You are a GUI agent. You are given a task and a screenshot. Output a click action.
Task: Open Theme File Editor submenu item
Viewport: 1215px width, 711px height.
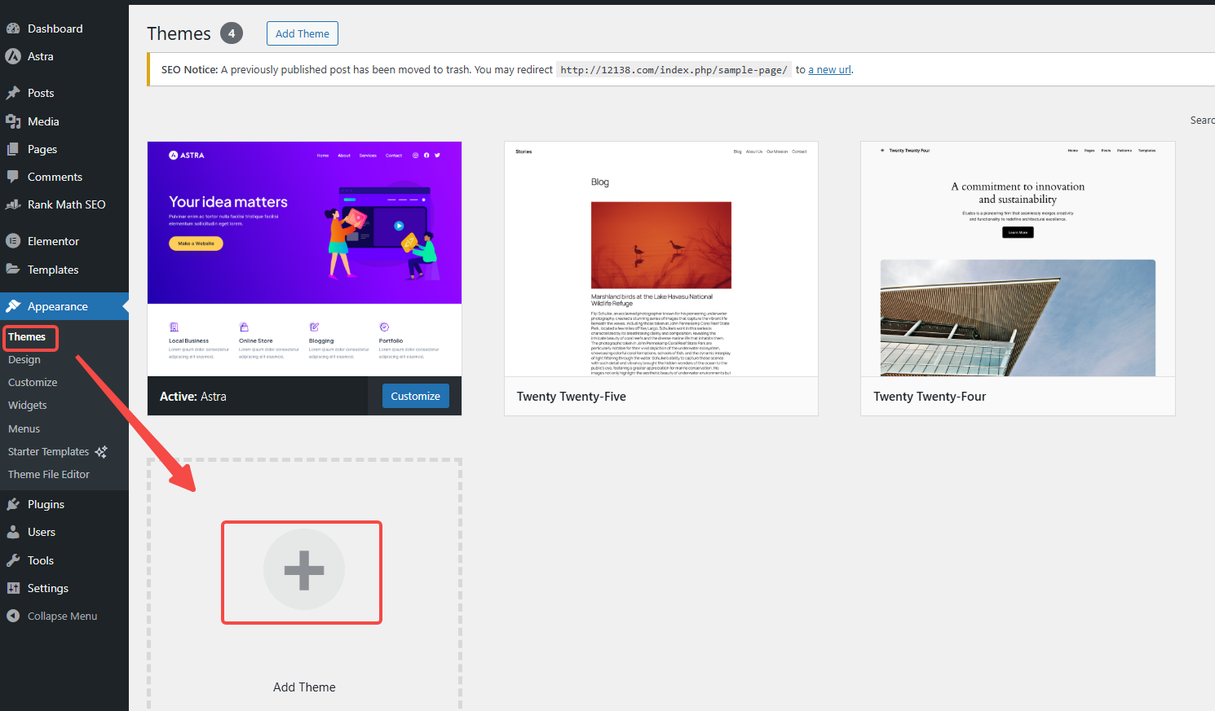tap(49, 474)
